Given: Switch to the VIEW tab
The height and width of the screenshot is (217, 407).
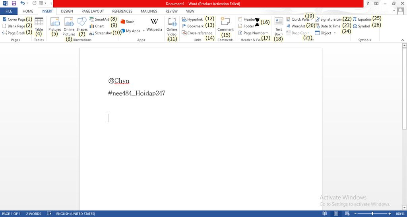Looking at the screenshot, I should (190, 11).
